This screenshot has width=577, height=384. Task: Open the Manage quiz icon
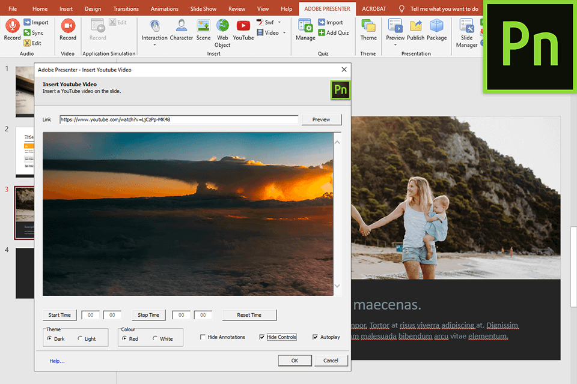point(305,26)
